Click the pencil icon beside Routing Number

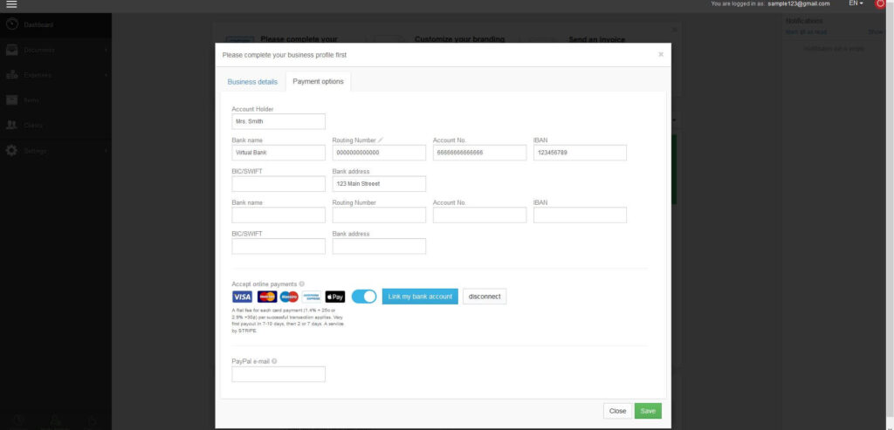(x=381, y=140)
